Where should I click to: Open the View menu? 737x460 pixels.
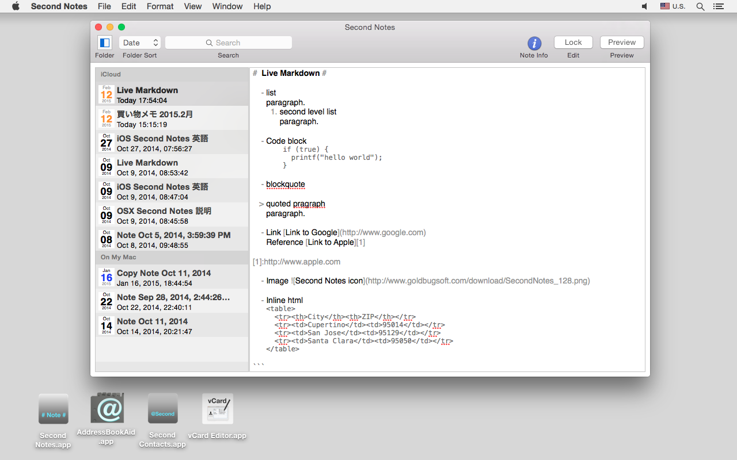click(x=193, y=6)
